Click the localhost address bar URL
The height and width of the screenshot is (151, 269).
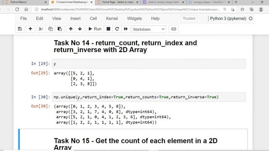[130, 9]
